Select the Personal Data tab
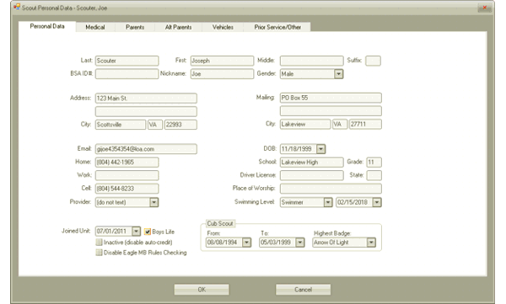The height and width of the screenshot is (304, 506). point(47,26)
